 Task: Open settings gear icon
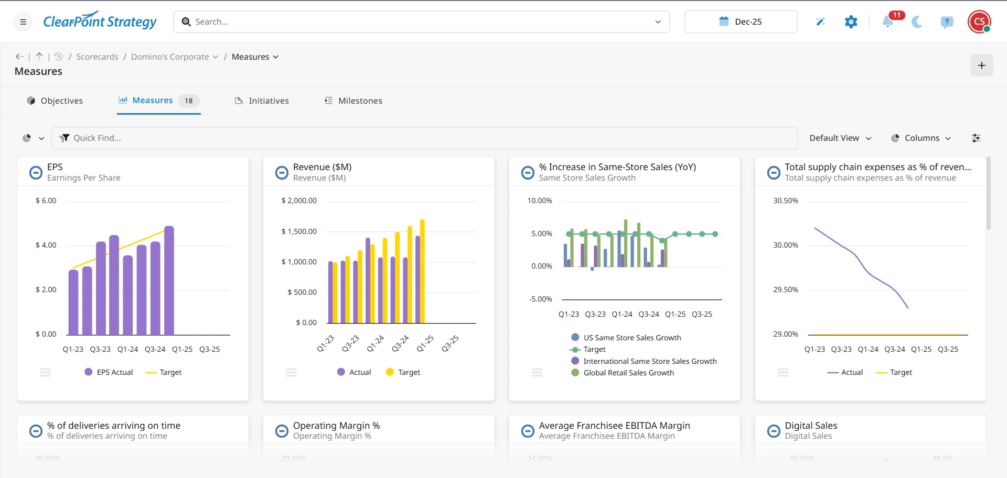[x=851, y=21]
